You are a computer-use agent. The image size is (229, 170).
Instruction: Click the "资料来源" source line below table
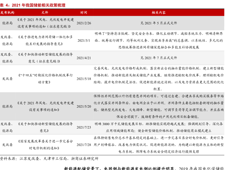click(x=49, y=158)
